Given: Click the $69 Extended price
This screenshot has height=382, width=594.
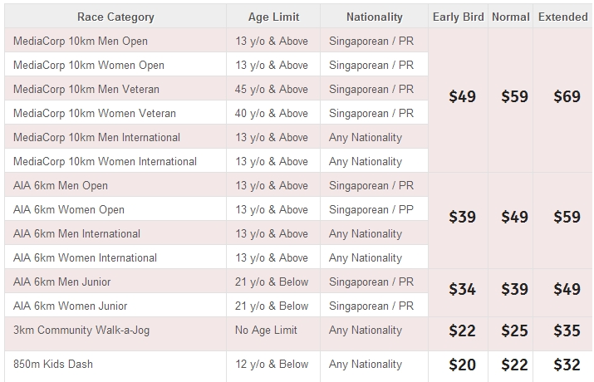Looking at the screenshot, I should (567, 96).
